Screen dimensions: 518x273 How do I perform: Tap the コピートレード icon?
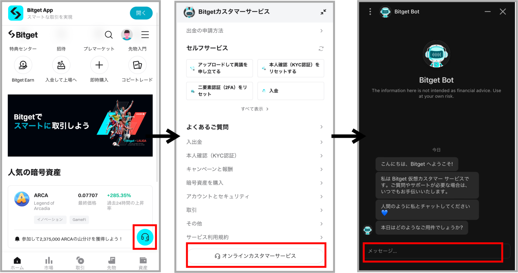coord(137,65)
